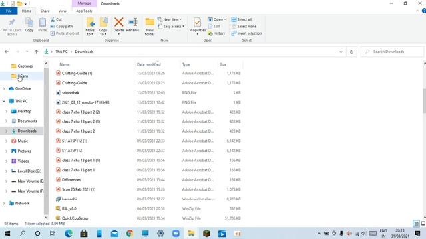Image resolution: width=426 pixels, height=239 pixels.
Task: Choose Copy path in the ribbon
Action: (61, 27)
